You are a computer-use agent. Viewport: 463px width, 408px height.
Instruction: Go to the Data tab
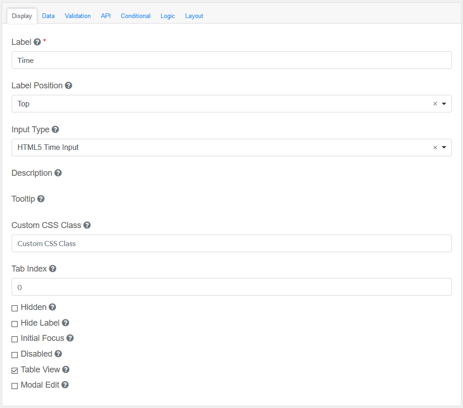tap(48, 16)
